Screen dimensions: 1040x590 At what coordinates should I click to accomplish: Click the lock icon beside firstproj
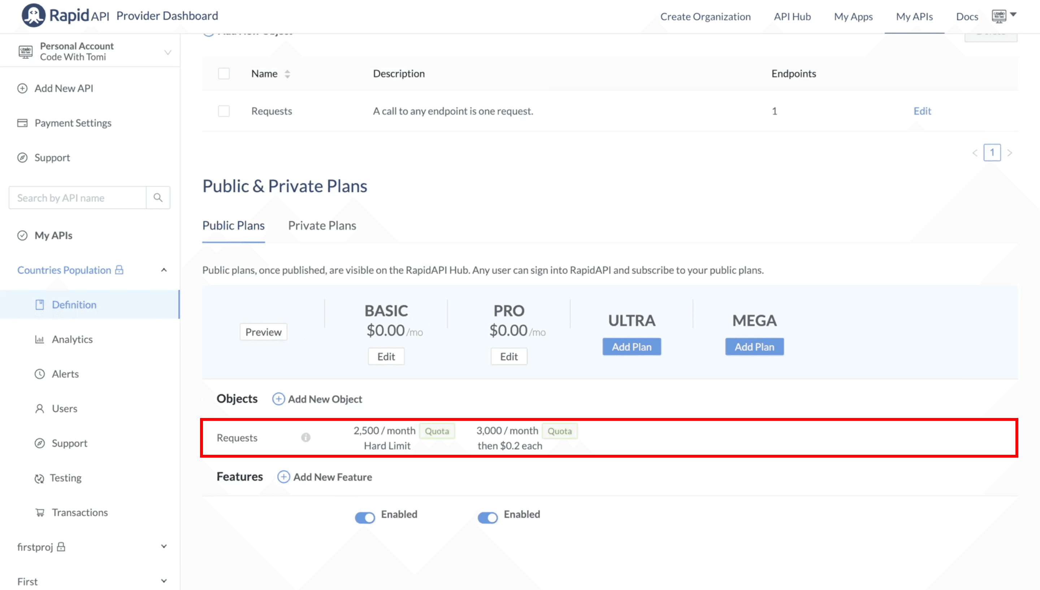(61, 547)
